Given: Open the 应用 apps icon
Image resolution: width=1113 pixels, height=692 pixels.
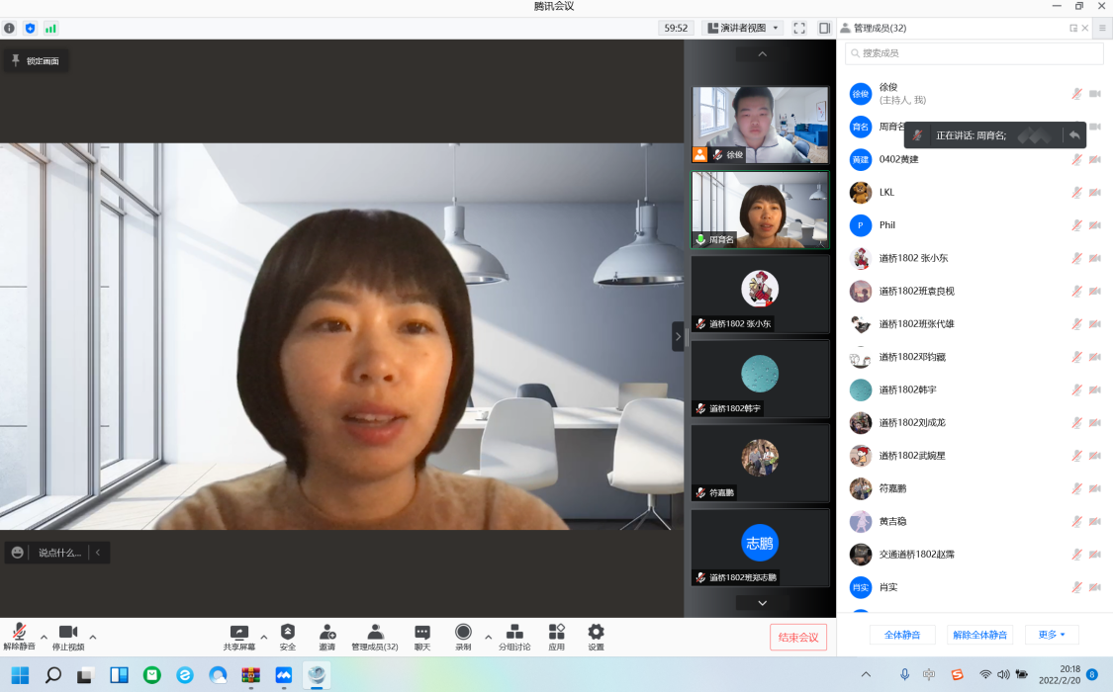Looking at the screenshot, I should 557,633.
